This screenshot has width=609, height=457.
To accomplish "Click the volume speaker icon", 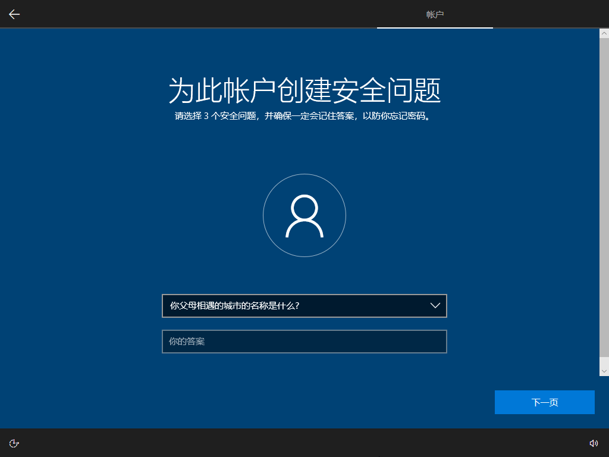I will tap(594, 443).
